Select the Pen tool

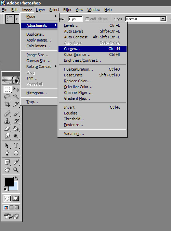point(7,153)
